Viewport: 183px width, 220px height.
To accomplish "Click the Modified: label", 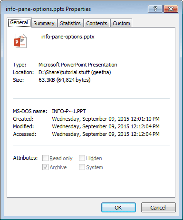I will pyautogui.click(x=23, y=126).
